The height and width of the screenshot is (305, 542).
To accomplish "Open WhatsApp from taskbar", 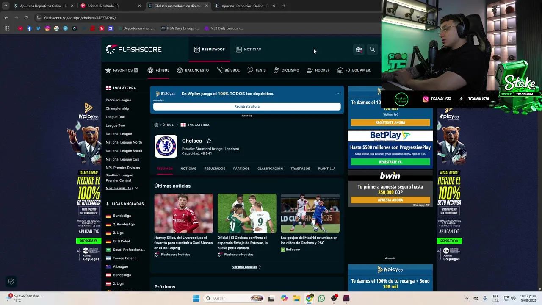I will [x=321, y=298].
